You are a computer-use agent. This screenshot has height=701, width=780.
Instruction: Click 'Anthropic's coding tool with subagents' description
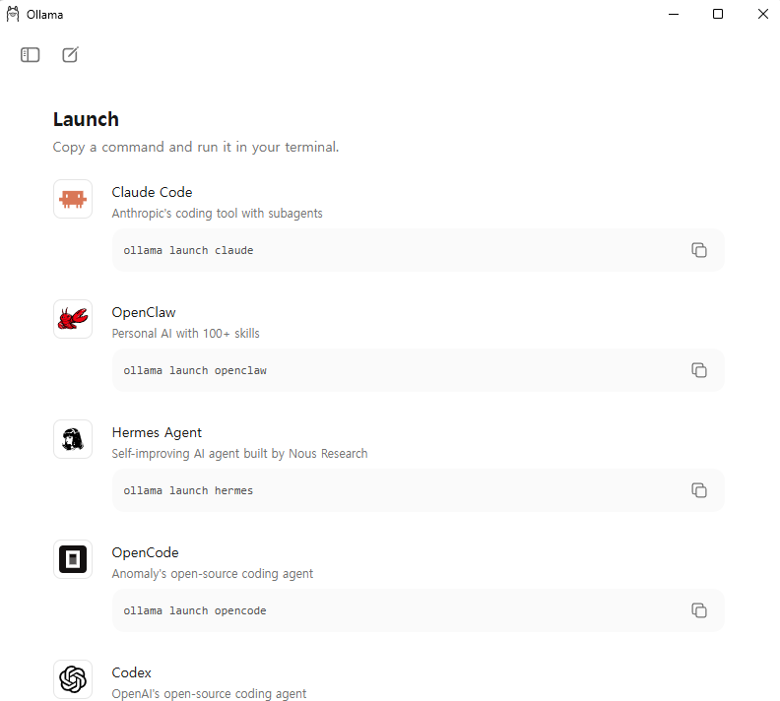pyautogui.click(x=217, y=214)
